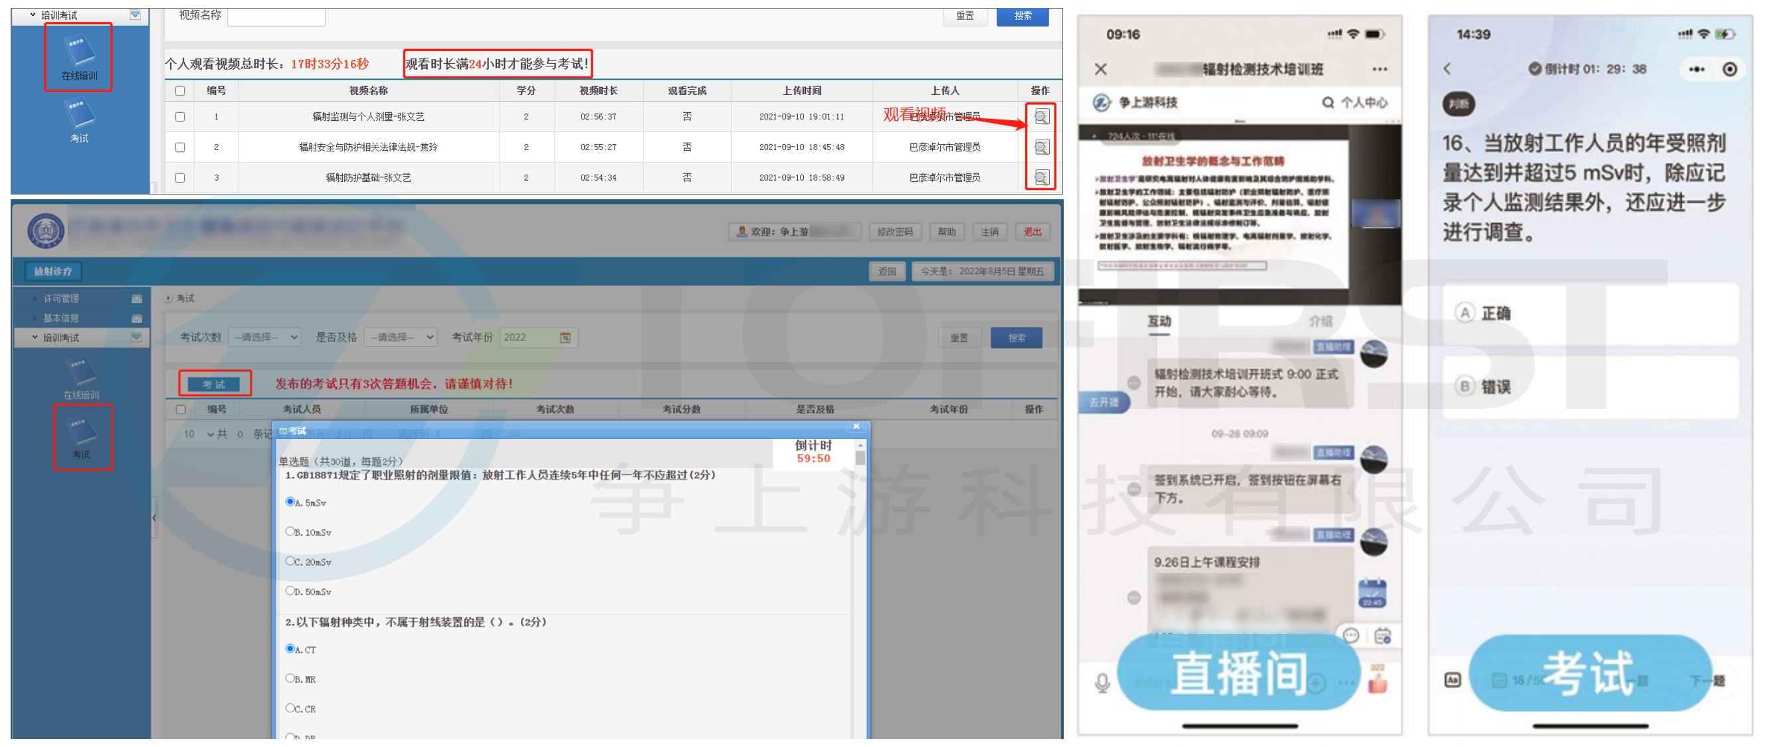
Task: Click mail icon beside 基本信息
Action: pos(136,319)
